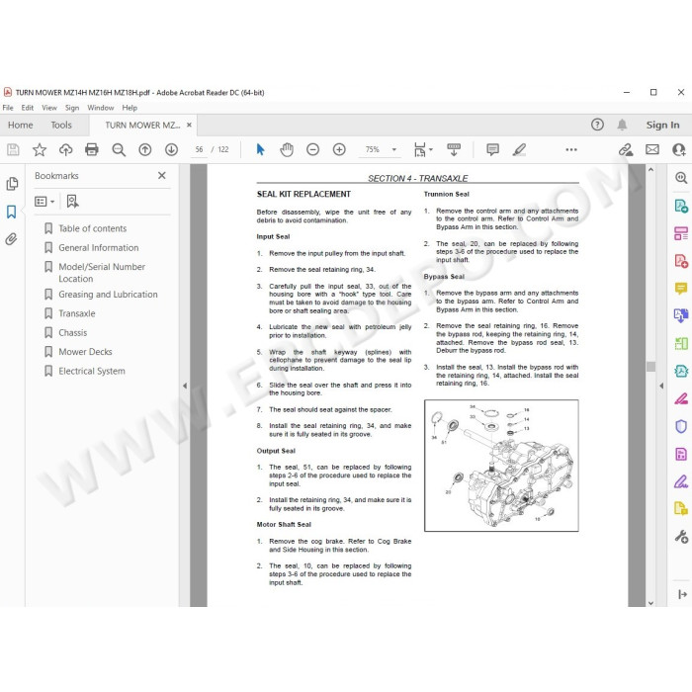Click the share link icon
The height and width of the screenshot is (692, 692).
pyautogui.click(x=626, y=150)
